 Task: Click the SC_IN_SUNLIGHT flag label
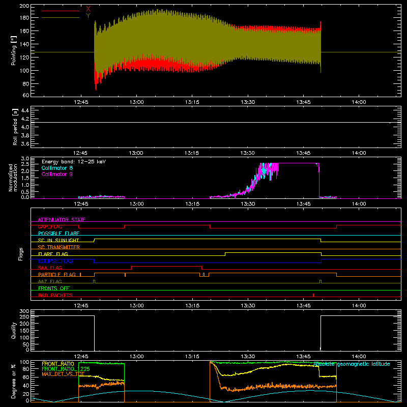click(59, 240)
